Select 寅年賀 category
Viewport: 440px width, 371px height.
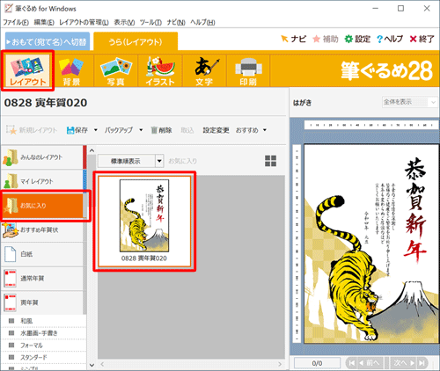coord(43,302)
